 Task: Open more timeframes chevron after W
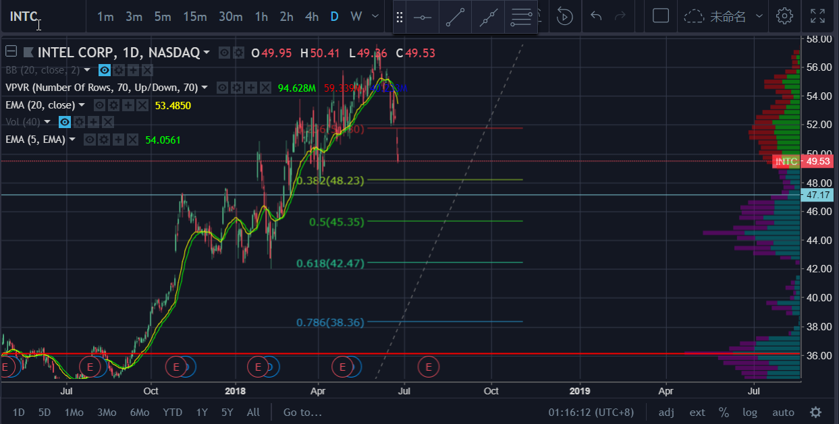(x=375, y=17)
